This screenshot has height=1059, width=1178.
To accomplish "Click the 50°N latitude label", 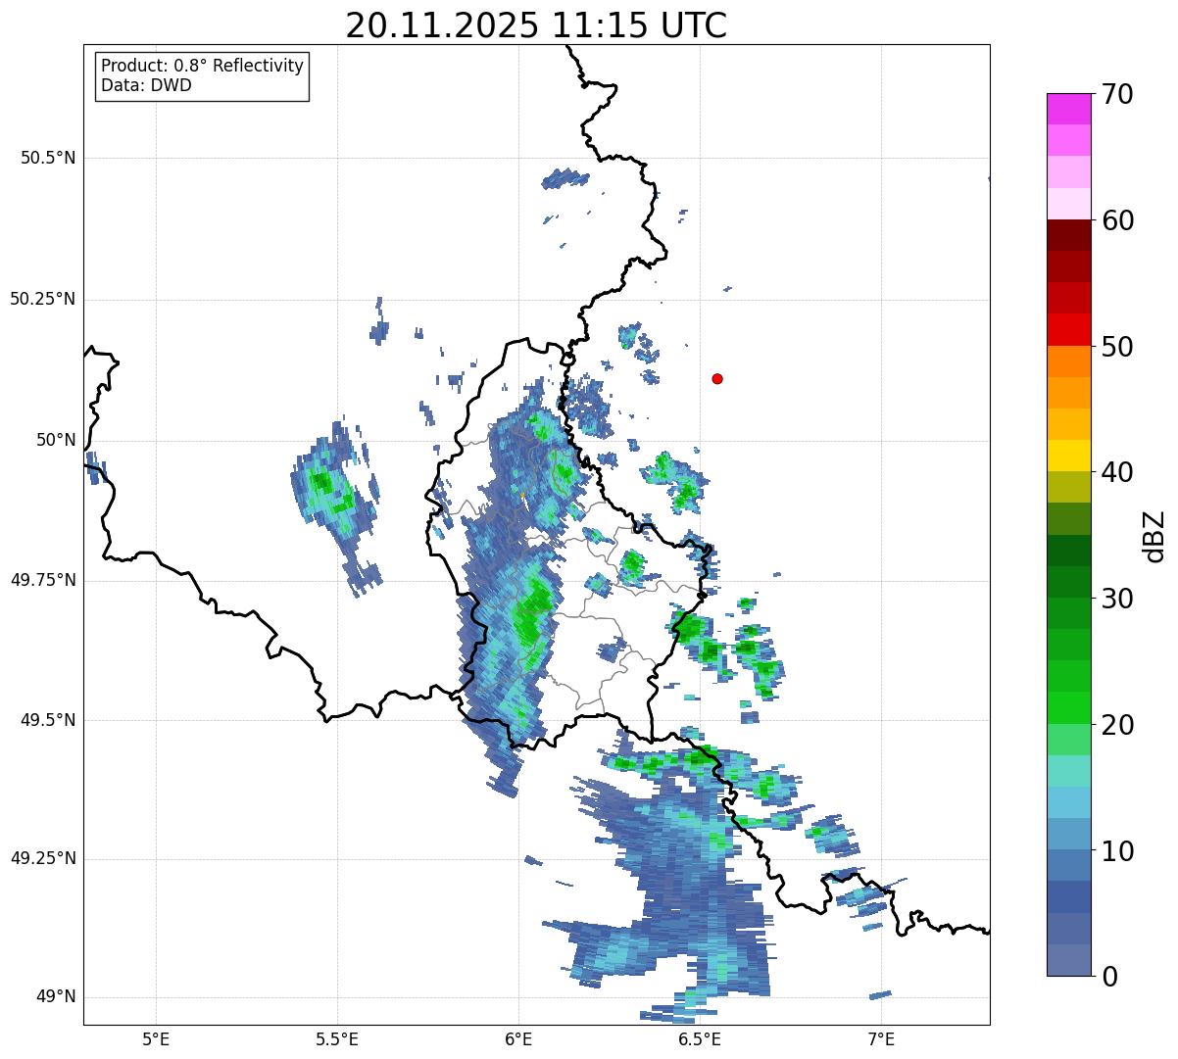I will tap(56, 440).
